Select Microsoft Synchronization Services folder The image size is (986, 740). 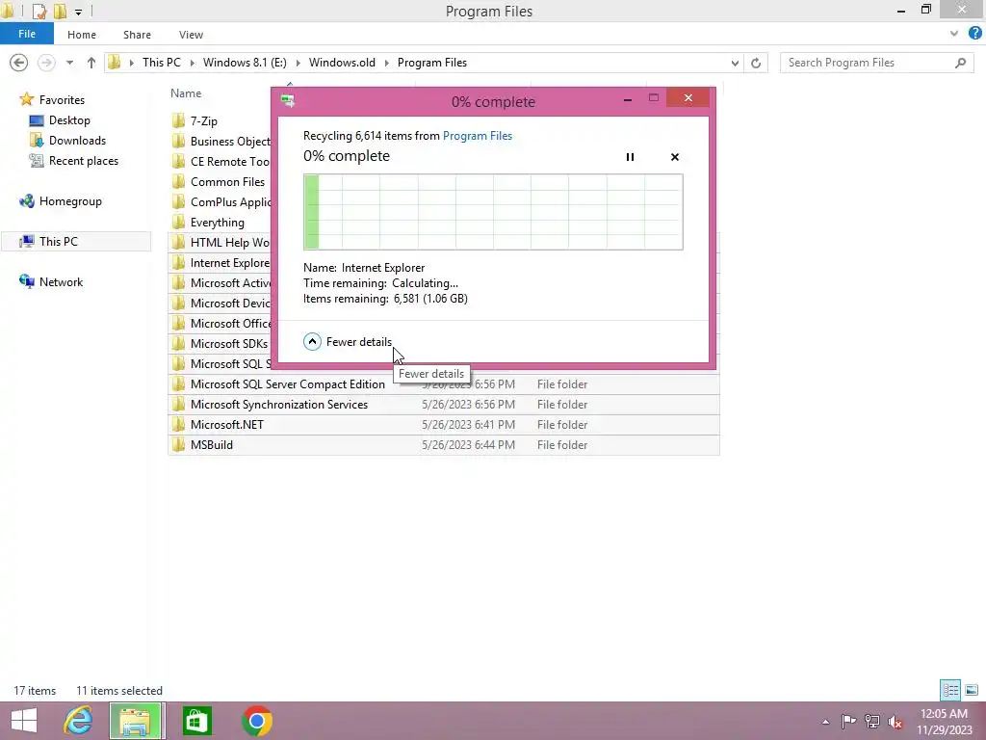click(279, 404)
